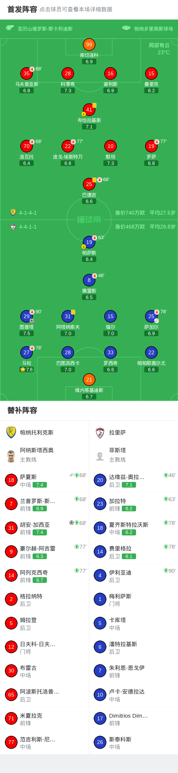Open coach 阿纳斯塔西奥 photo
This screenshot has height=773, width=178.
11,456
